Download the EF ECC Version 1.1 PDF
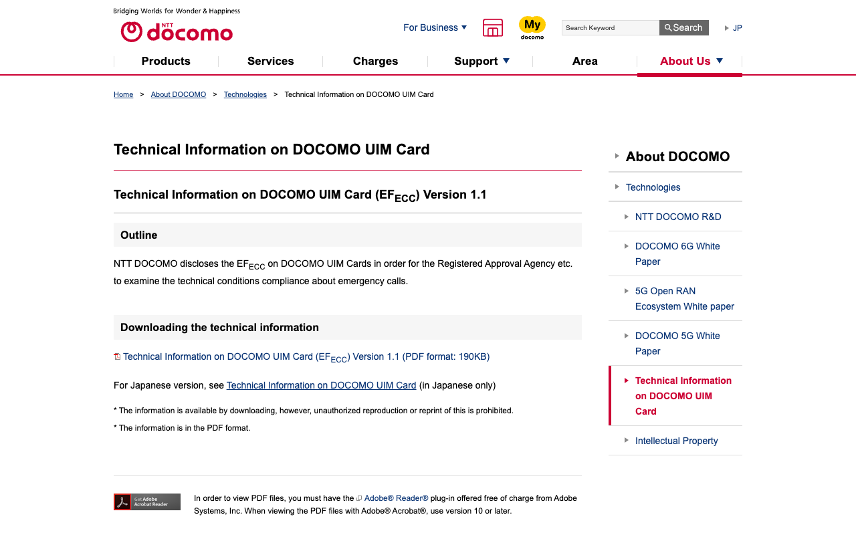 (306, 357)
